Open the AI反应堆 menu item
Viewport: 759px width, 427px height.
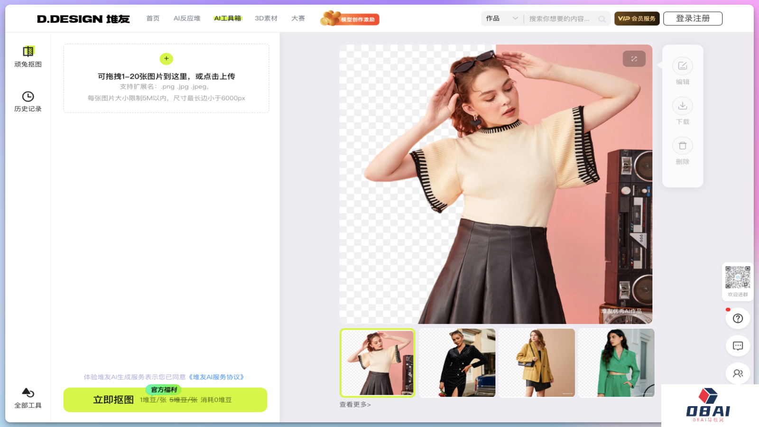186,18
